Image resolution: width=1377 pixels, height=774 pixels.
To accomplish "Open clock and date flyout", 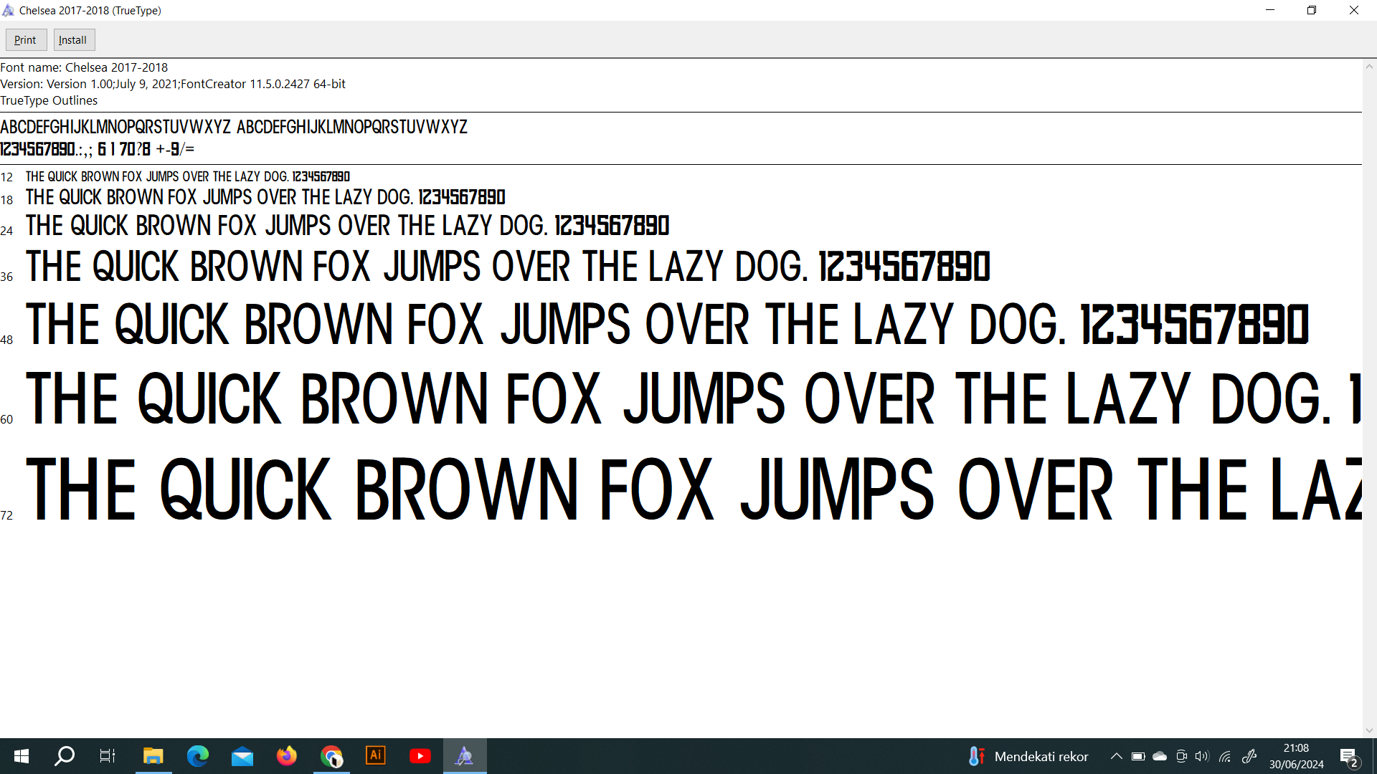I will [1296, 756].
